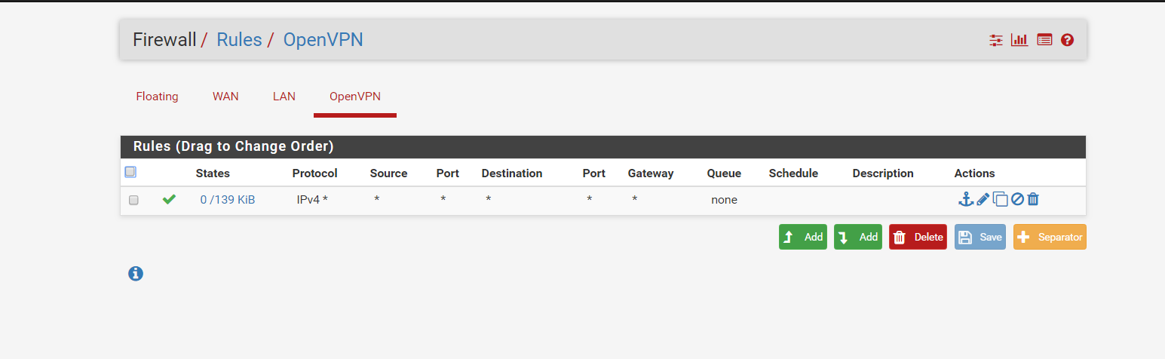This screenshot has height=359, width=1165.
Task: Click the orange Separator button
Action: [x=1050, y=237]
